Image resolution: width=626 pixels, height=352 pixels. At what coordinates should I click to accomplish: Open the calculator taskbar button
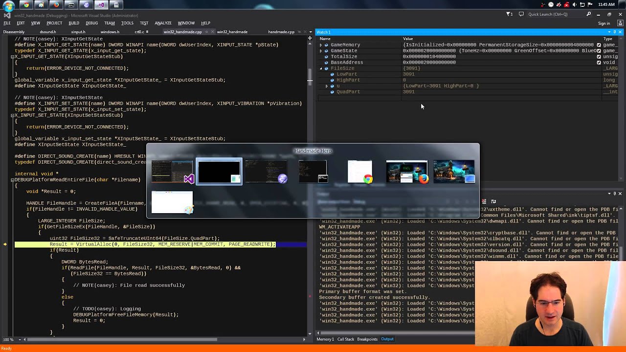pos(116,5)
